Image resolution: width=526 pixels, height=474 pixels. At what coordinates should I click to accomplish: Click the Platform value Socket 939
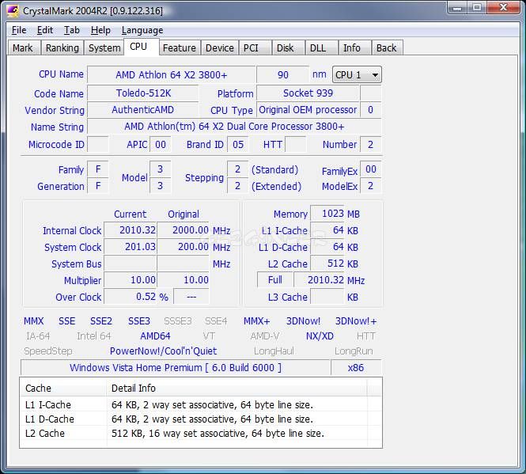[x=308, y=93]
